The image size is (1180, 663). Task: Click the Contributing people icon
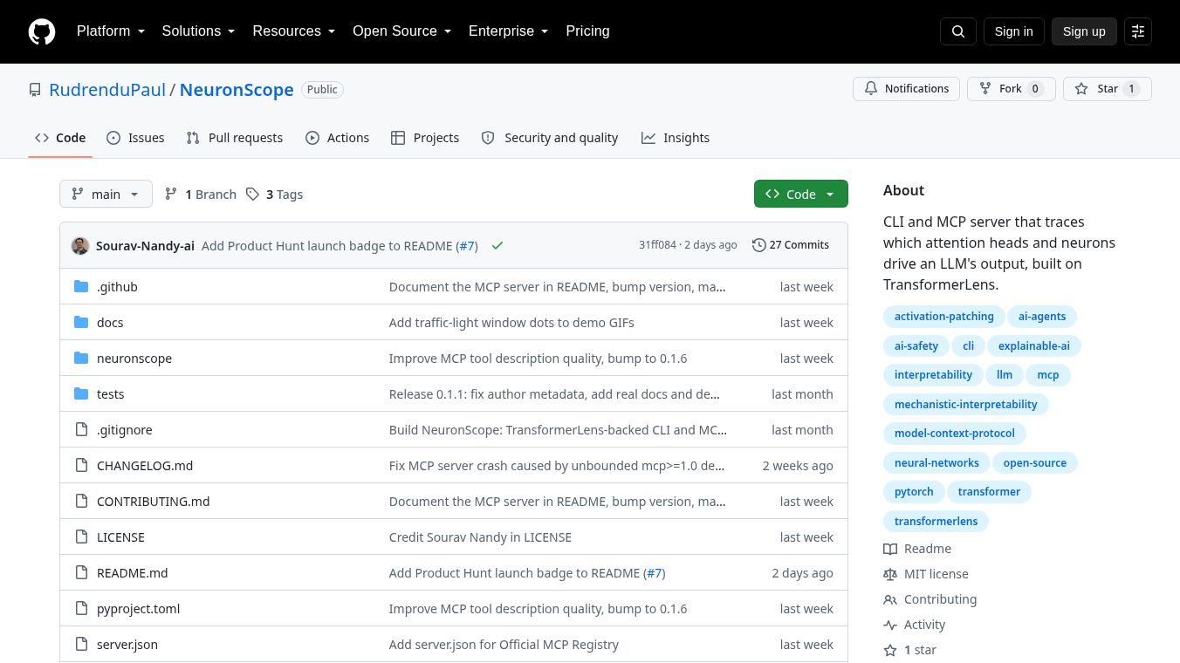tap(890, 599)
